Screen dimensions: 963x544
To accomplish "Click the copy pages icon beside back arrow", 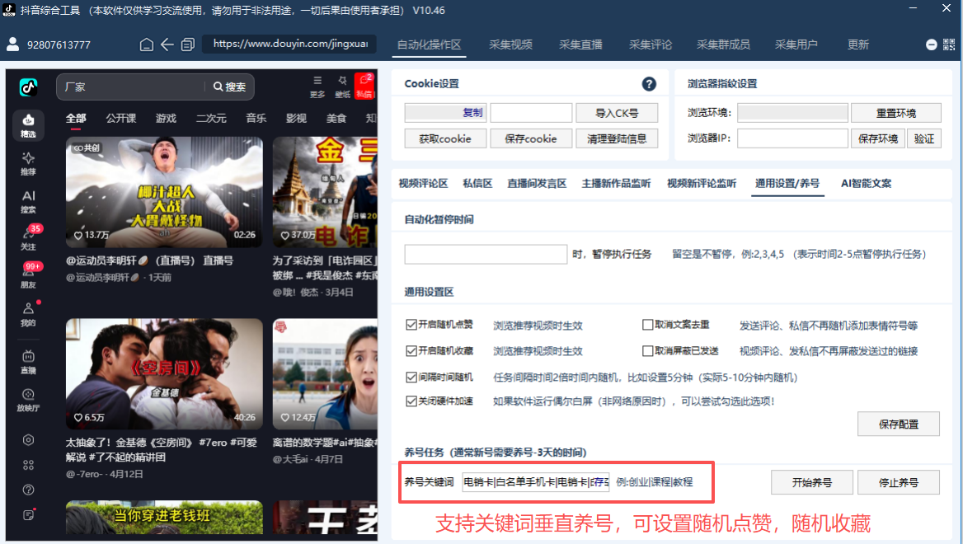I will [x=188, y=45].
